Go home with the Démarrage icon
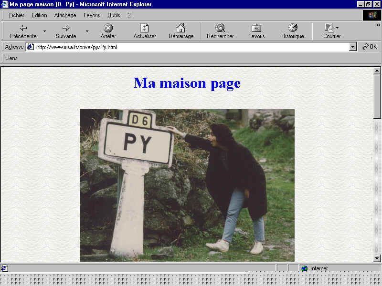The width and height of the screenshot is (382, 286). [181, 31]
